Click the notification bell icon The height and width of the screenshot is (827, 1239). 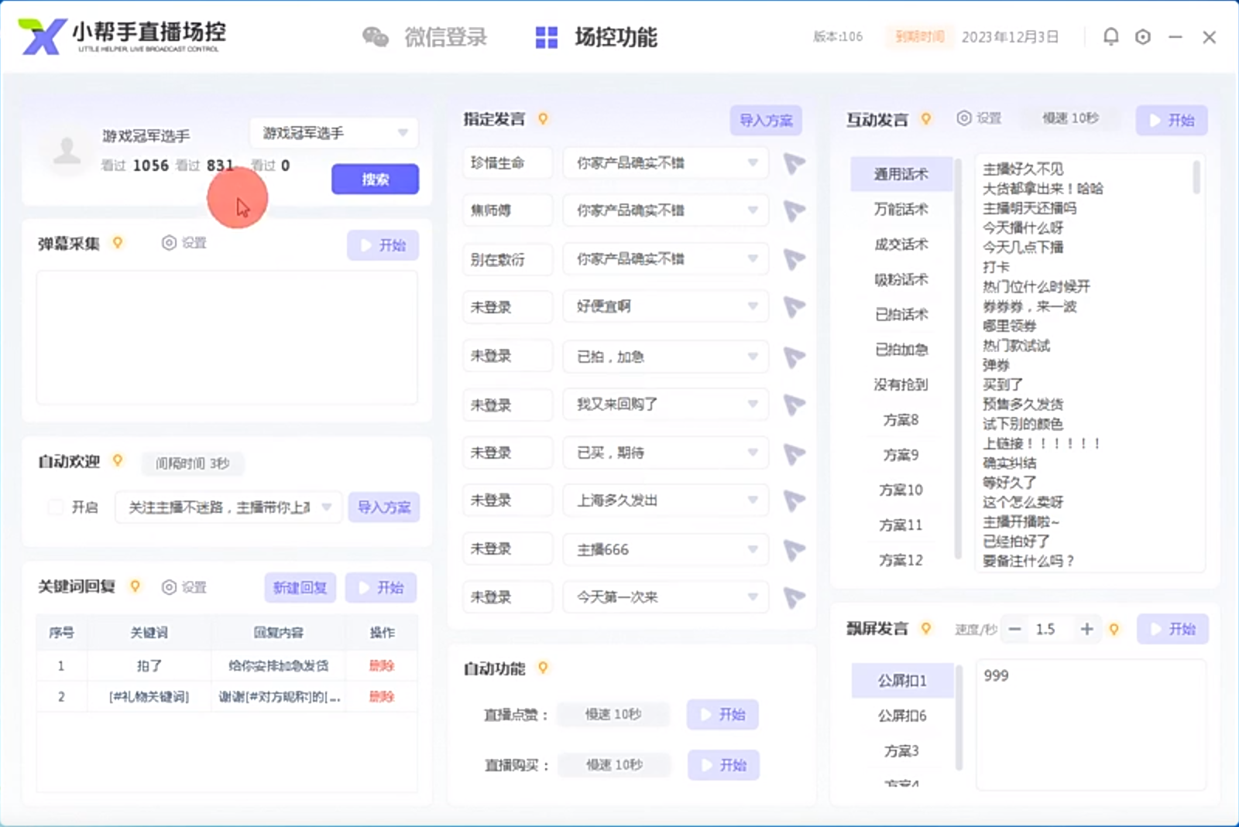click(1110, 36)
